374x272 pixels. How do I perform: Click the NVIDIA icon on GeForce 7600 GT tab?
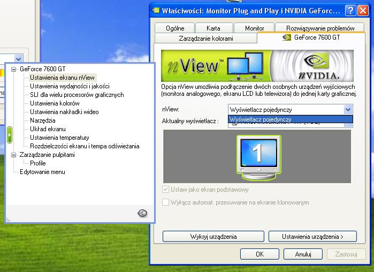(286, 37)
